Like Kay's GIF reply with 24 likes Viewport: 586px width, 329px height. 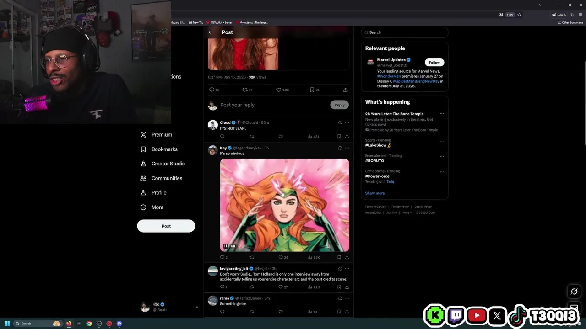(283, 257)
